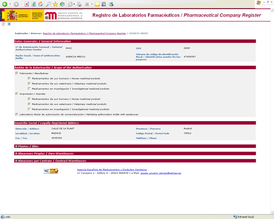
Task: Toggle Manufacturer Veterinary medicinal products checkbox
Action: (x=29, y=84)
